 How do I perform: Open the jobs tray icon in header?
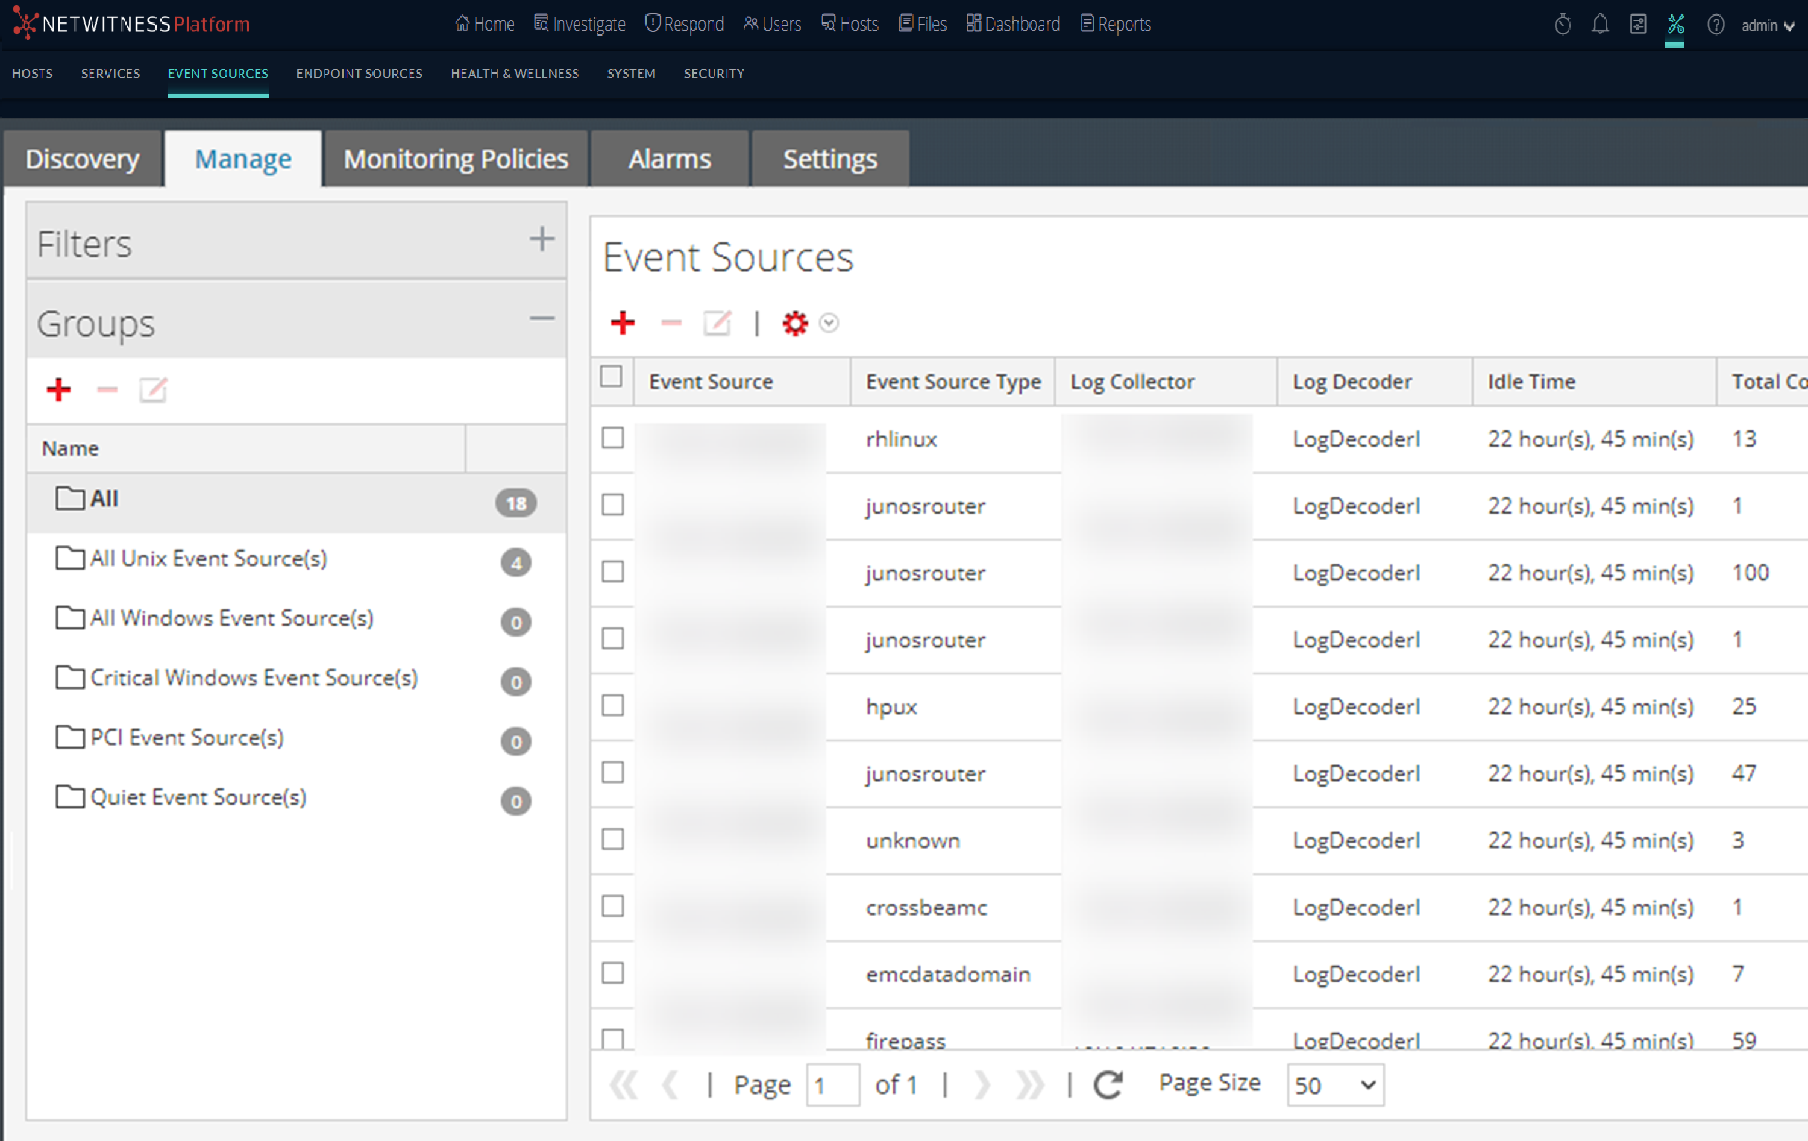pos(1637,25)
